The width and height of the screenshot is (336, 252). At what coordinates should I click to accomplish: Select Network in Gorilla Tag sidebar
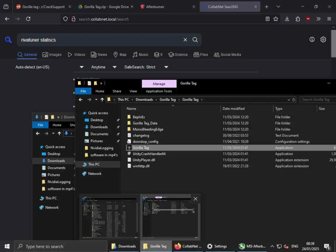coord(94,174)
